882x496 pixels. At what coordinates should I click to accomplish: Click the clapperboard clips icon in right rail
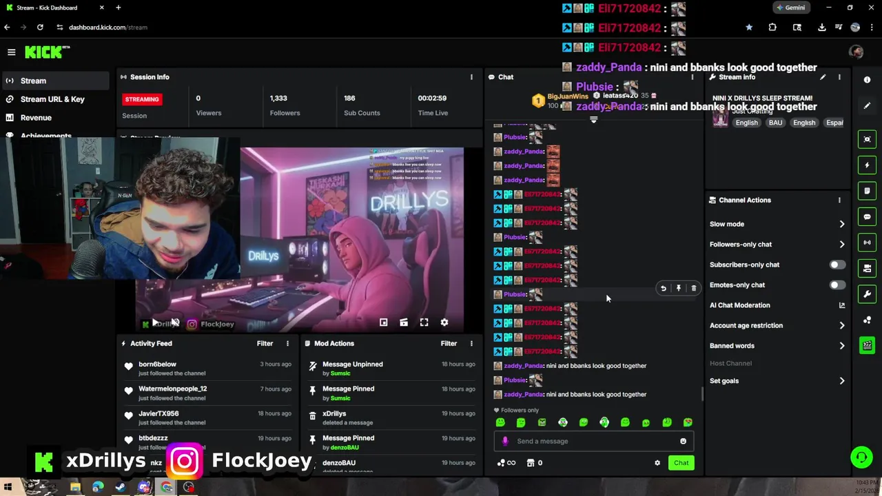pyautogui.click(x=867, y=346)
